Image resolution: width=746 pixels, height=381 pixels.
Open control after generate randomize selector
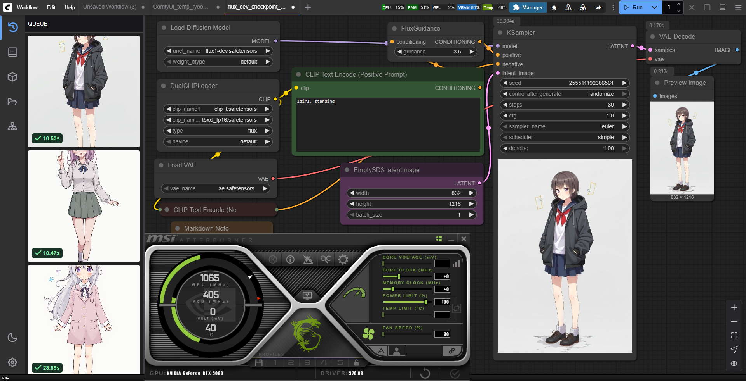pyautogui.click(x=565, y=94)
